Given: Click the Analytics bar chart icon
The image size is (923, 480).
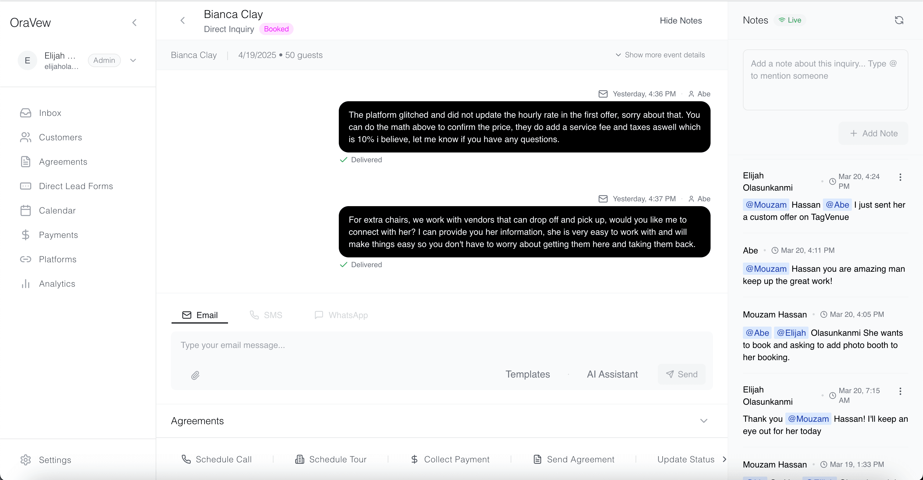Looking at the screenshot, I should (26, 284).
